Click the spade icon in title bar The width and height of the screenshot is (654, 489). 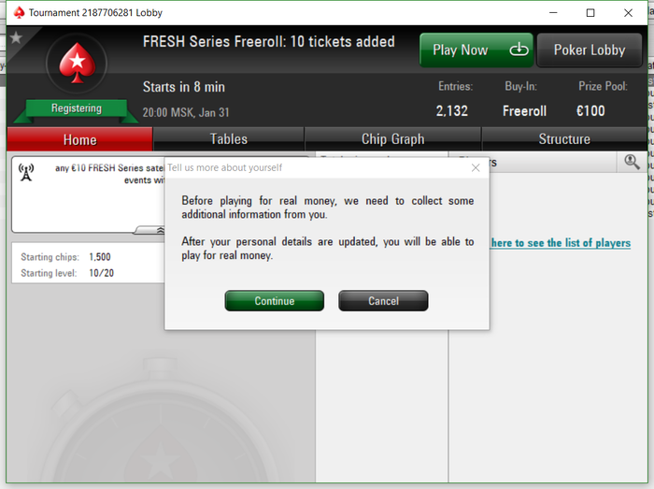[19, 12]
